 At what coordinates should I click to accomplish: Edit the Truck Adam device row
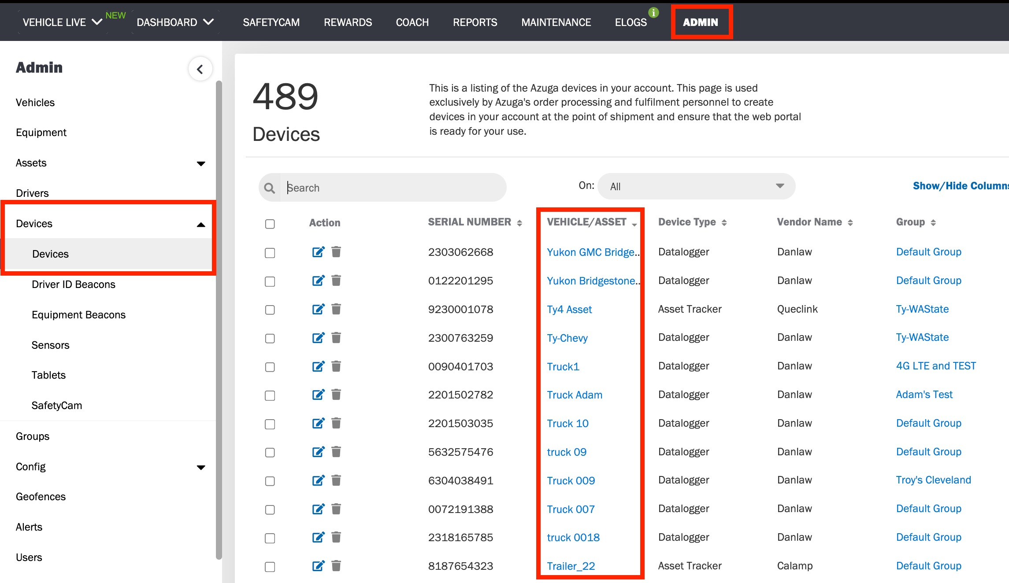[x=318, y=395]
